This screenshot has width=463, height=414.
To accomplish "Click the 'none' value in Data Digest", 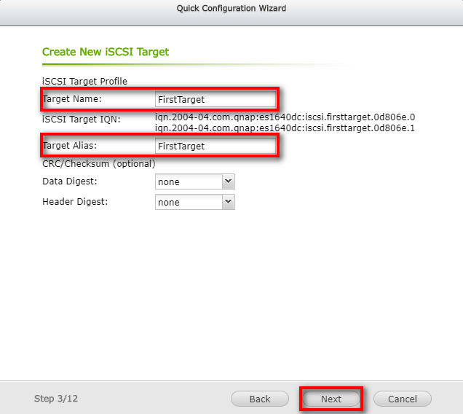I will (188, 181).
